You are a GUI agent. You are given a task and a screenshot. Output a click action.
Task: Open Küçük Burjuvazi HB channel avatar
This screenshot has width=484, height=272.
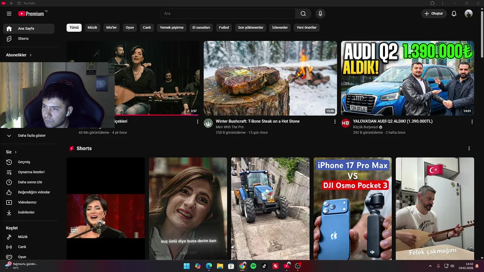[x=346, y=123]
